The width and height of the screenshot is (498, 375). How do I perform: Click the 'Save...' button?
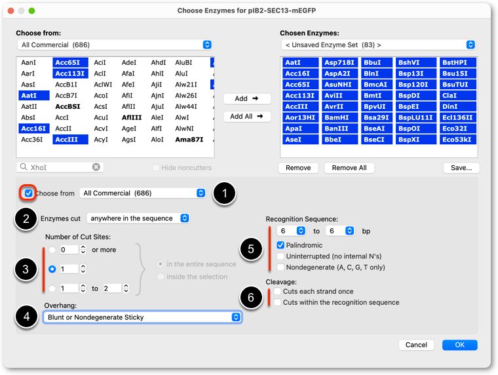click(461, 168)
